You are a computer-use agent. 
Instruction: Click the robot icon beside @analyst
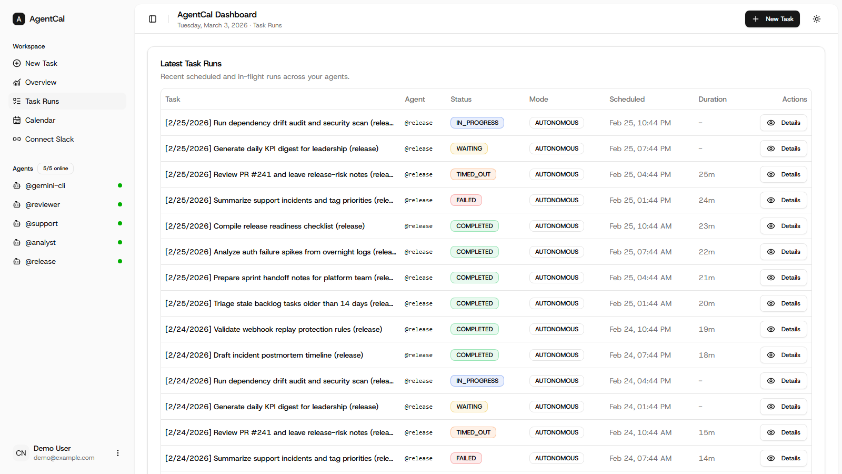(17, 242)
